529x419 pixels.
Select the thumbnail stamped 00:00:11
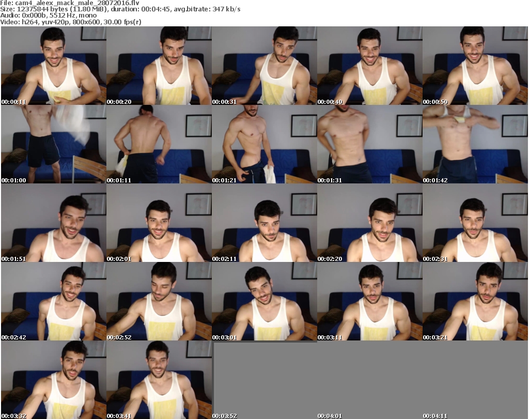coord(54,66)
